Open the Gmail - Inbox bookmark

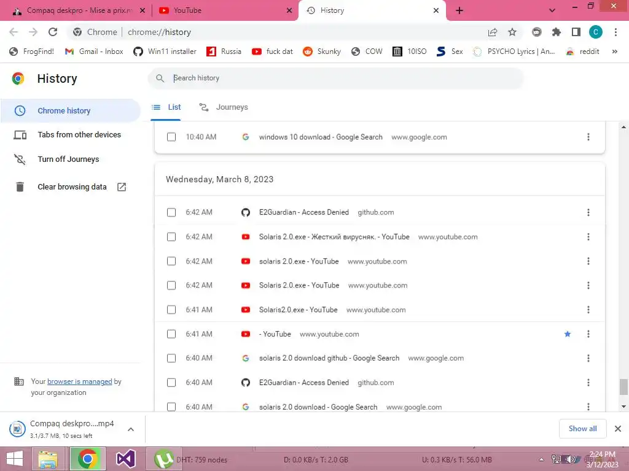tap(94, 52)
